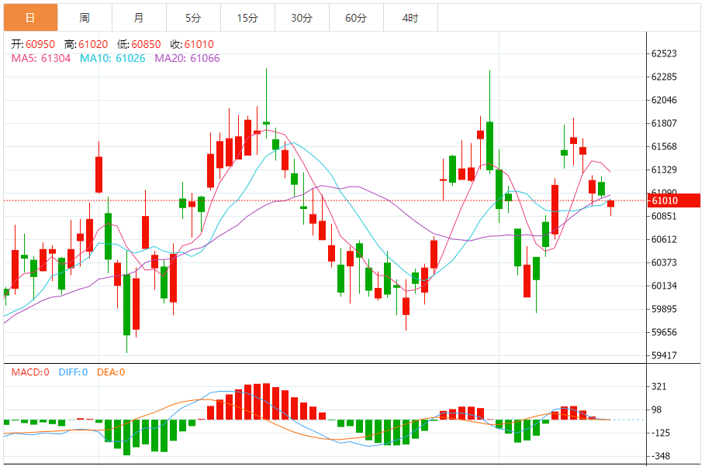Viewport: 705px width, 466px height.
Task: Click the DEA:0 indicator label
Action: [111, 372]
